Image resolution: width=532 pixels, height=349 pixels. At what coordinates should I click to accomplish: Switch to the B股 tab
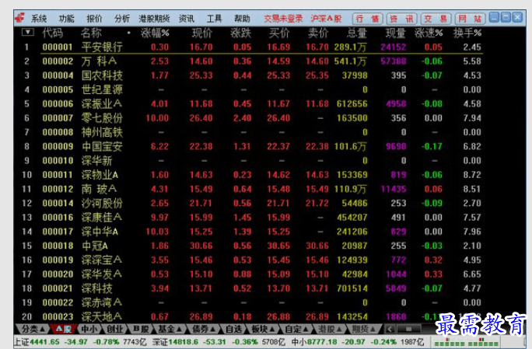tap(141, 329)
